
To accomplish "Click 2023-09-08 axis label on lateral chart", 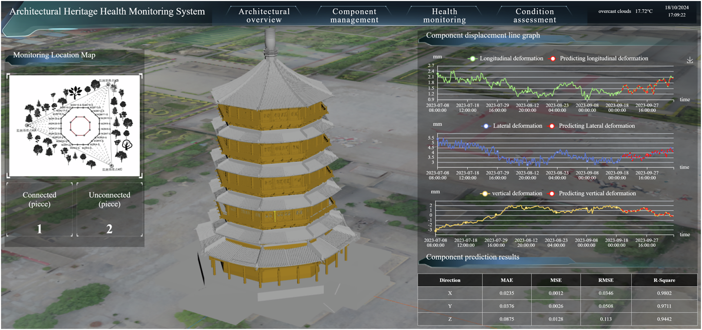I will [587, 175].
